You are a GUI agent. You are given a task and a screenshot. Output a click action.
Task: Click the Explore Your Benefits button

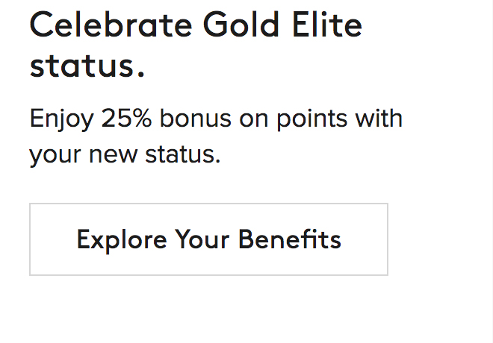click(x=208, y=239)
